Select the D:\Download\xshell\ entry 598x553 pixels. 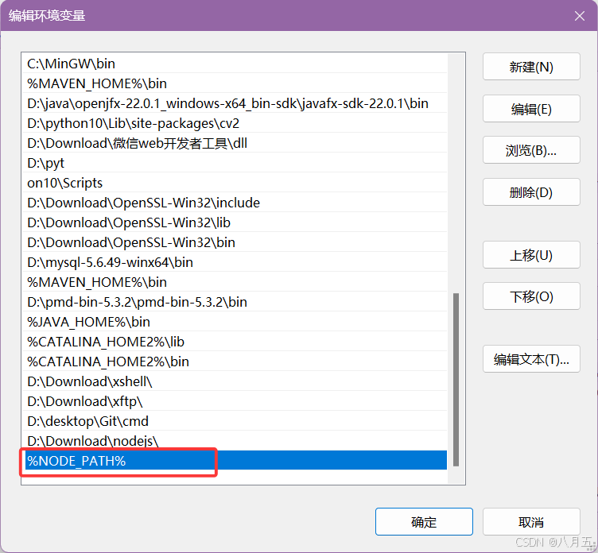235,381
